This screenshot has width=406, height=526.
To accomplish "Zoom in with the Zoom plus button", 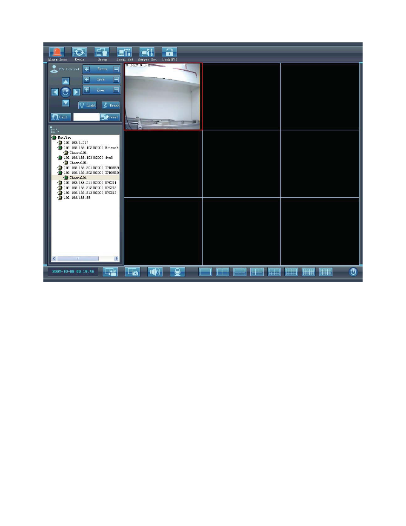I will 87,90.
